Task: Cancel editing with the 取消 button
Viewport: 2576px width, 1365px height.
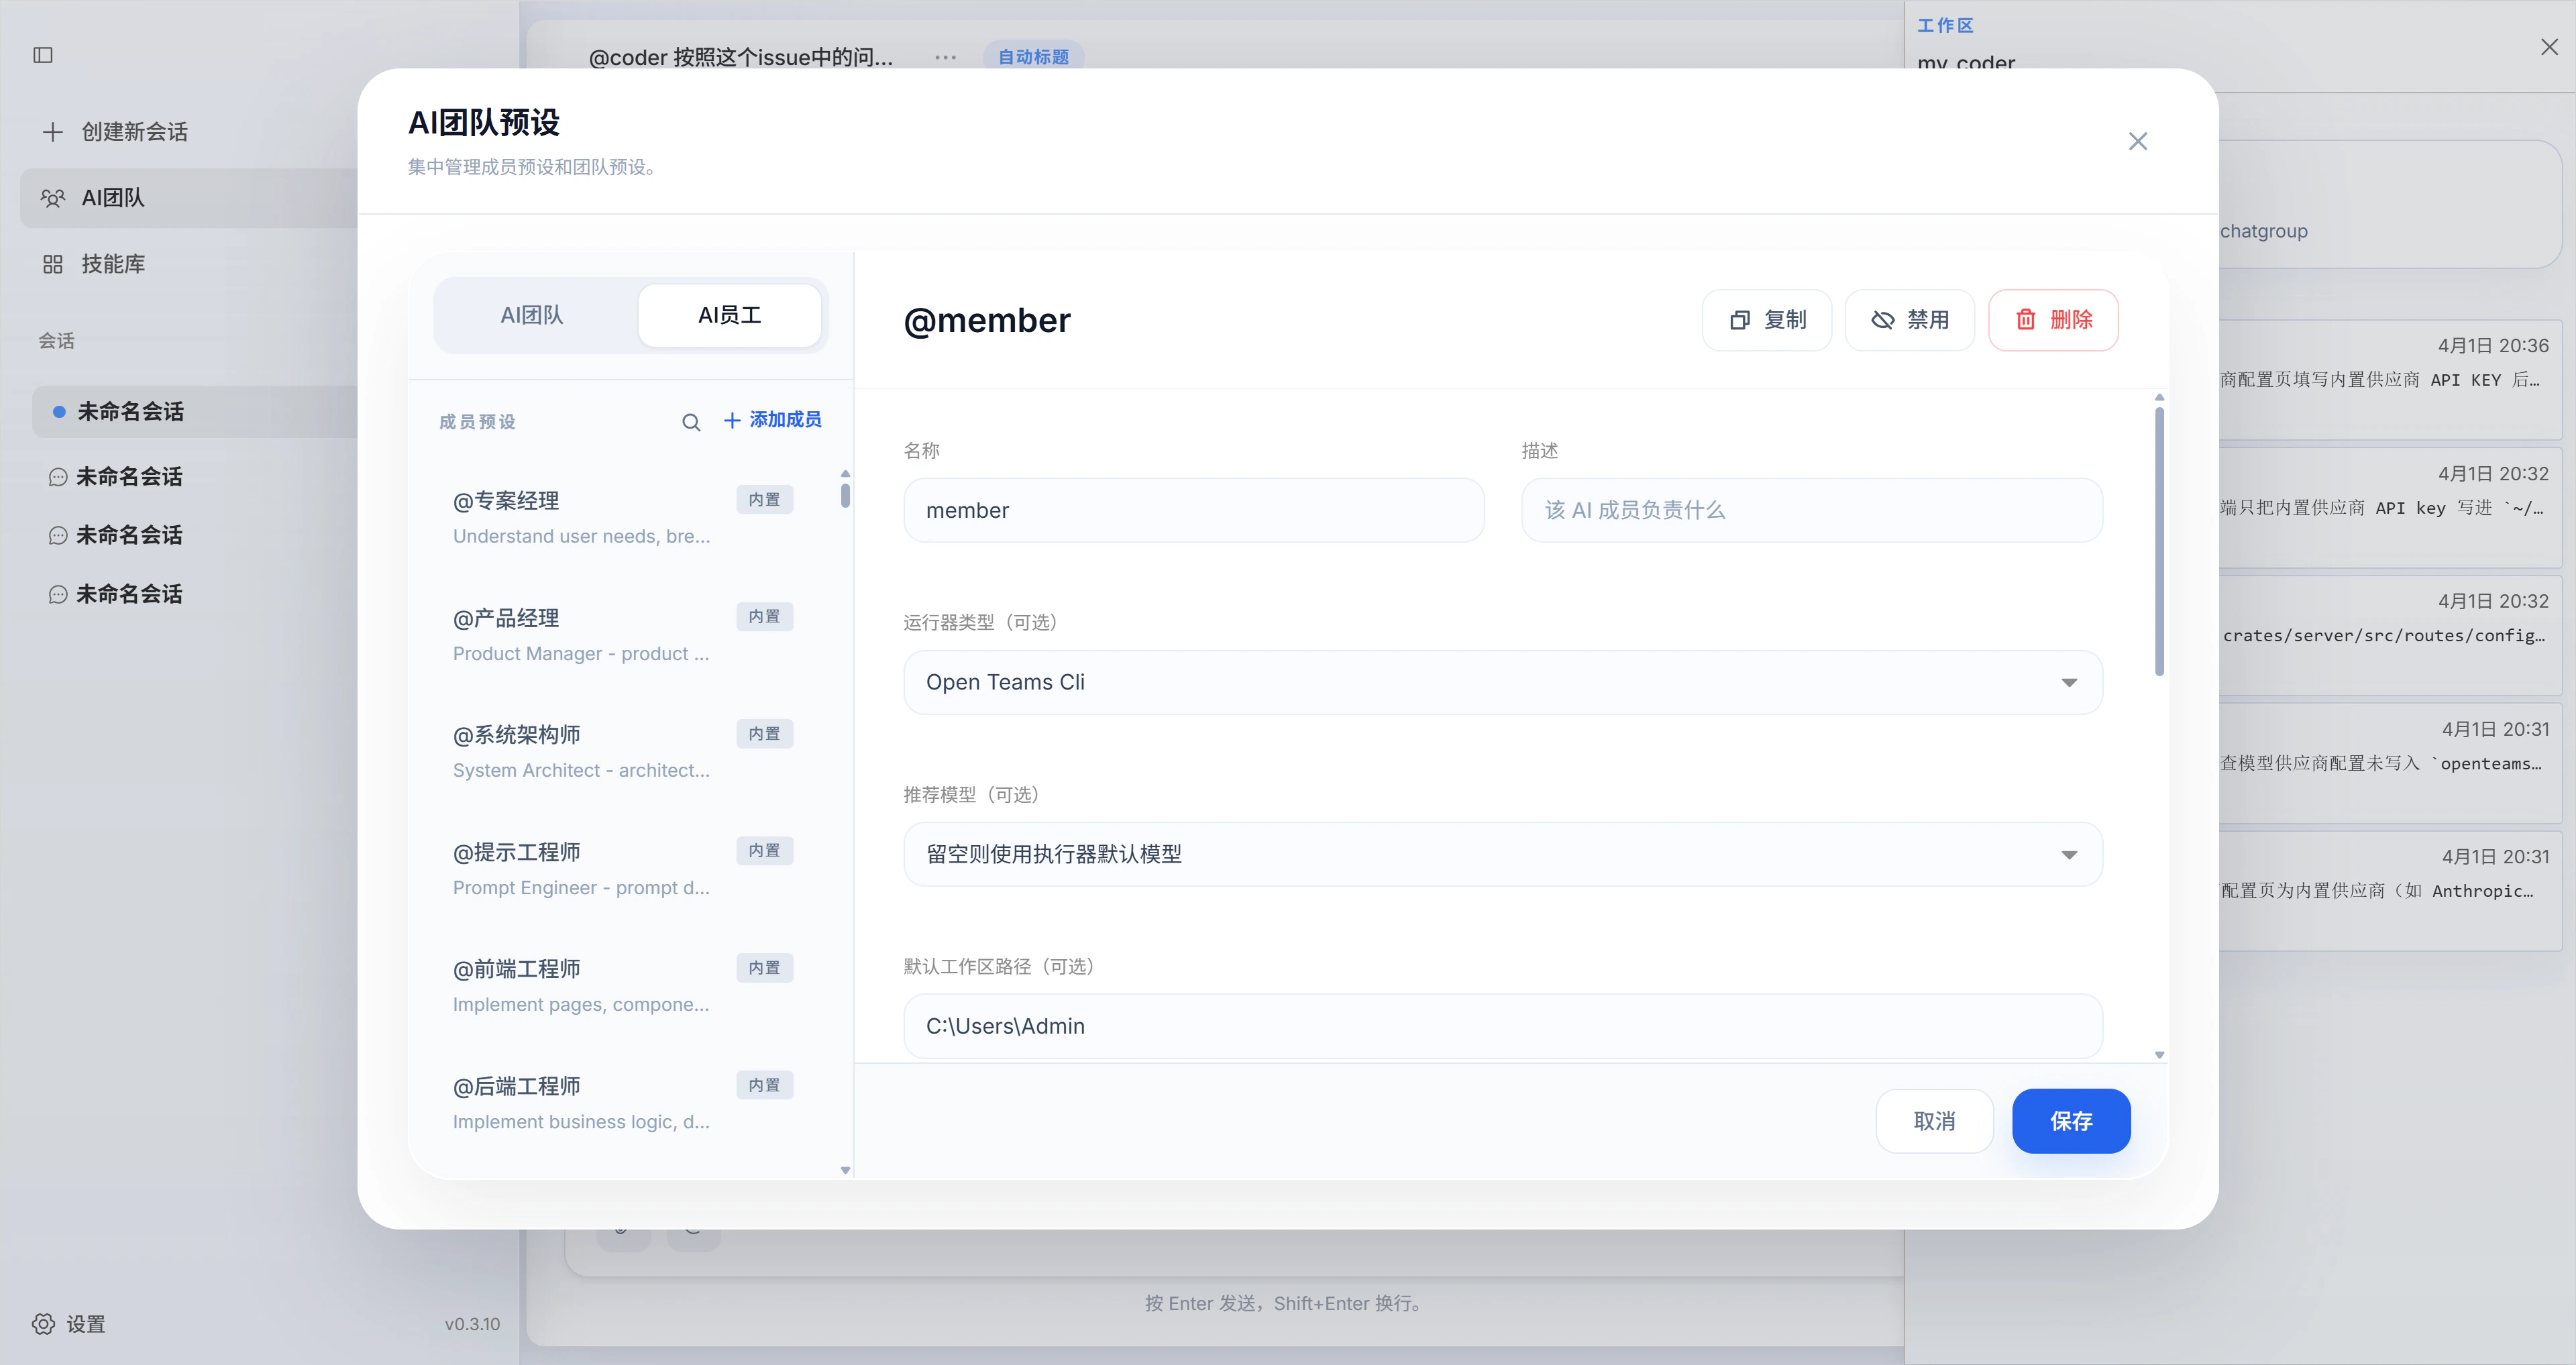Action: tap(1934, 1121)
